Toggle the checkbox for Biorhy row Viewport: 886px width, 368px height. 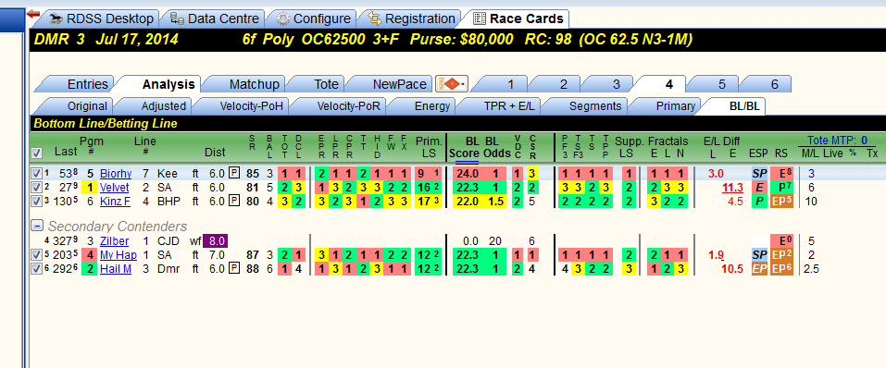(x=36, y=174)
